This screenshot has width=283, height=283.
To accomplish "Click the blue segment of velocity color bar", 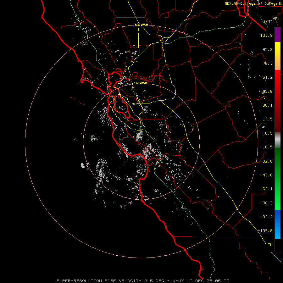I will pos(278,224).
